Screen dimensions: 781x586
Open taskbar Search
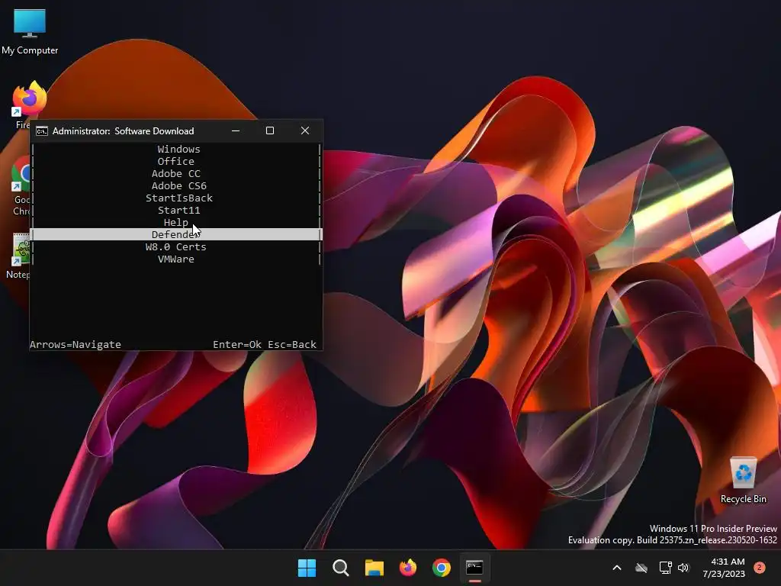pyautogui.click(x=341, y=568)
